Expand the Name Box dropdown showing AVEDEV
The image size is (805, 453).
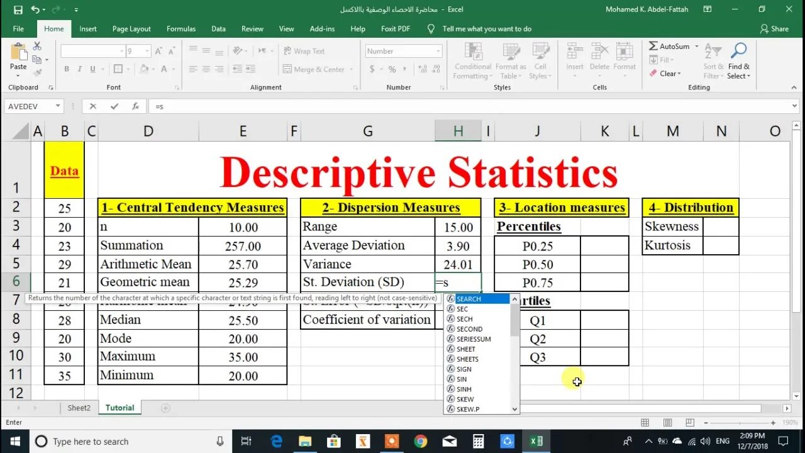click(x=58, y=106)
